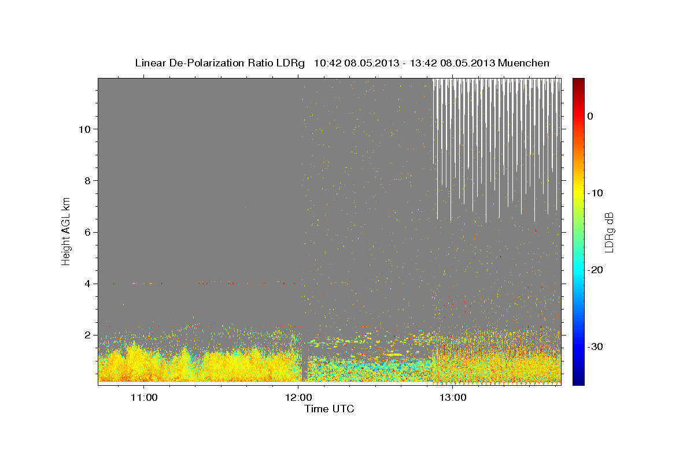This screenshot has width=694, height=462.
Task: Click the colorbar label '-30'
Action: pyautogui.click(x=595, y=346)
